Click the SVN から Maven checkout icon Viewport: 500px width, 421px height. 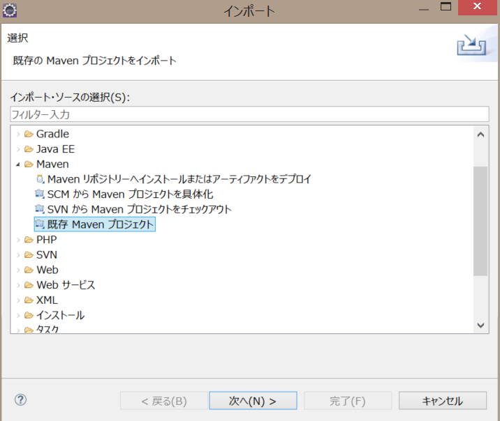point(40,209)
